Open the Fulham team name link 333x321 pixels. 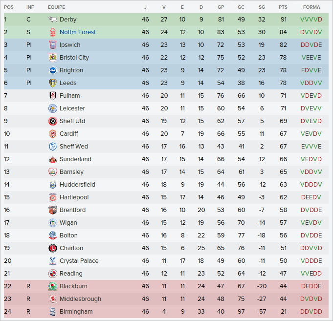tap(69, 96)
